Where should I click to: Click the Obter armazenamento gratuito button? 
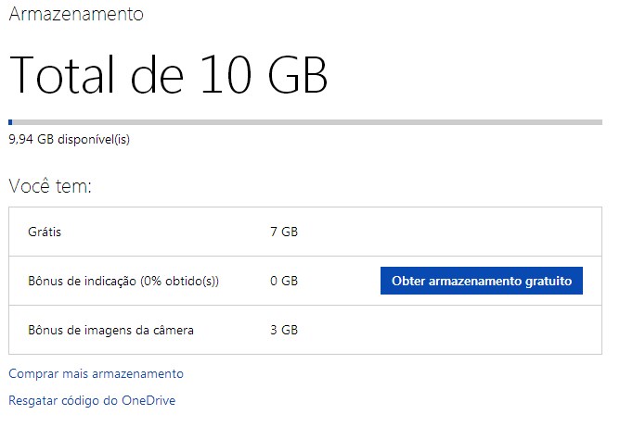click(481, 281)
